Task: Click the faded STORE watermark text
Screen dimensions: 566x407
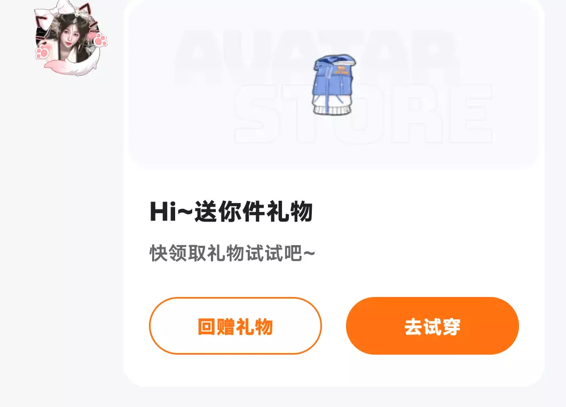Action: coord(364,114)
